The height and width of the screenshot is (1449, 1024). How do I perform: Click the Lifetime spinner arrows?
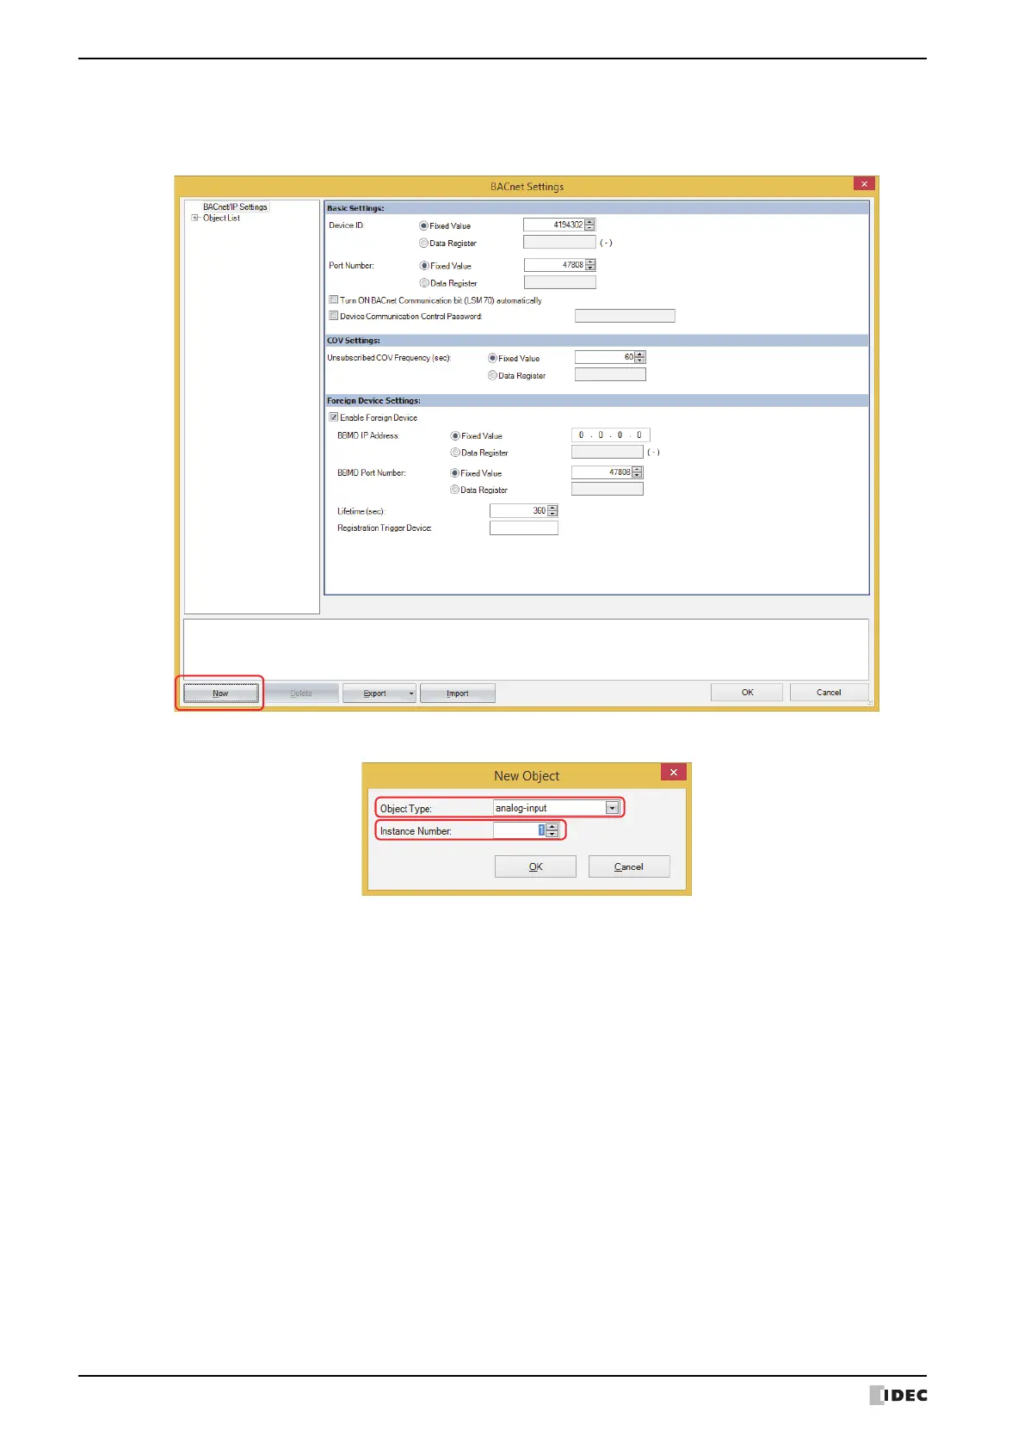(553, 510)
